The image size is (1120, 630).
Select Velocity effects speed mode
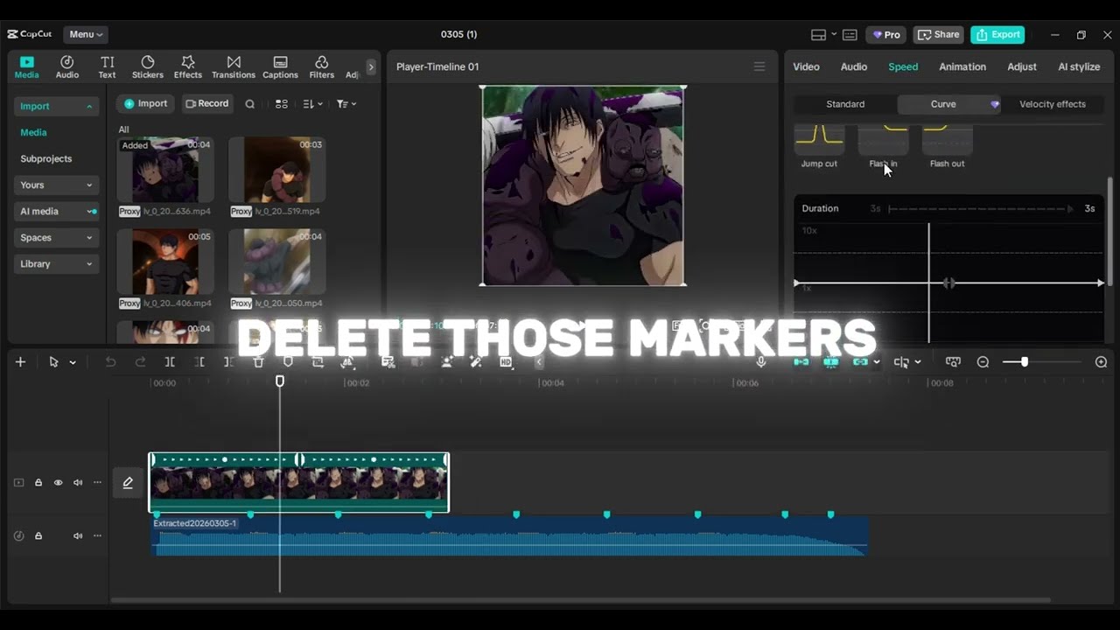coord(1053,104)
